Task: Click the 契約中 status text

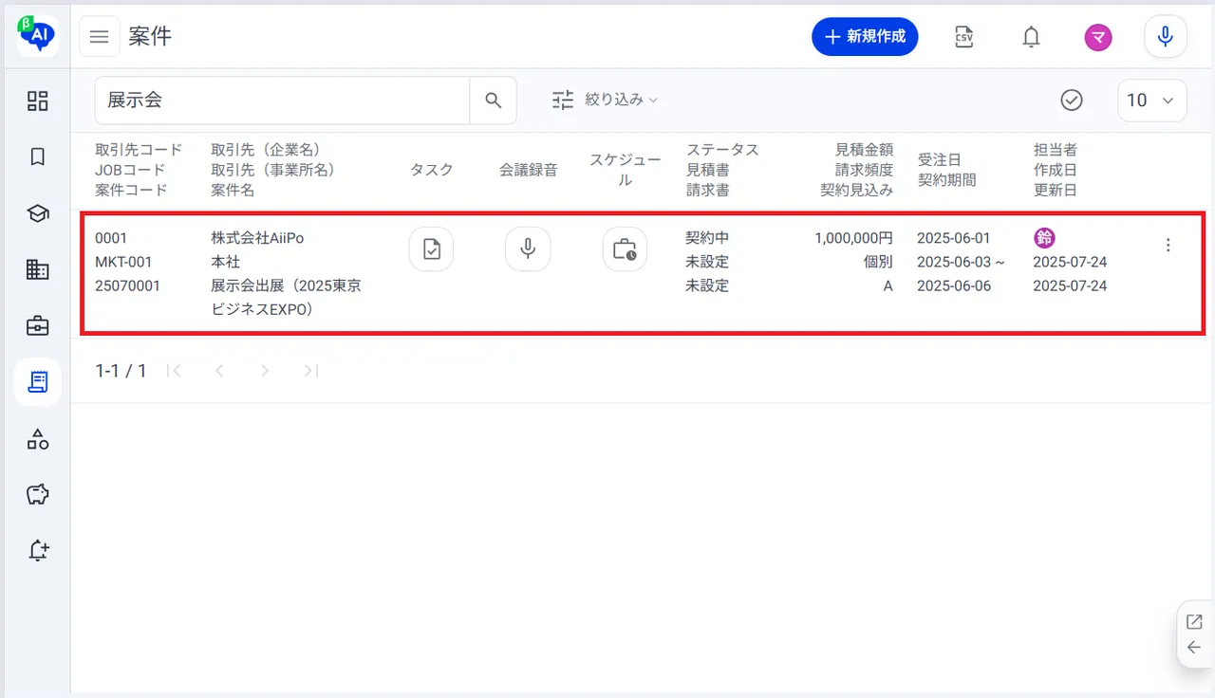Action: point(707,238)
